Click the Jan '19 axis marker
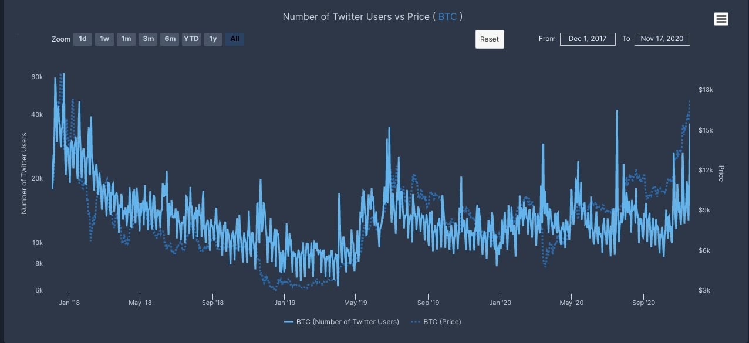 [285, 303]
